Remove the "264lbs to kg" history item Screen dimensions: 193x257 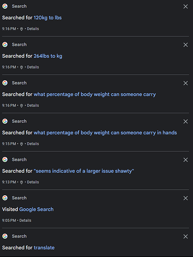[x=185, y=45]
